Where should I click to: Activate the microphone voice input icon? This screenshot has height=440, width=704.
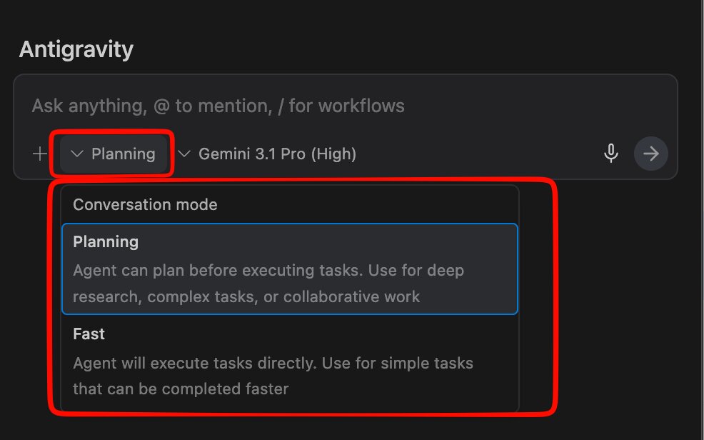click(x=610, y=154)
